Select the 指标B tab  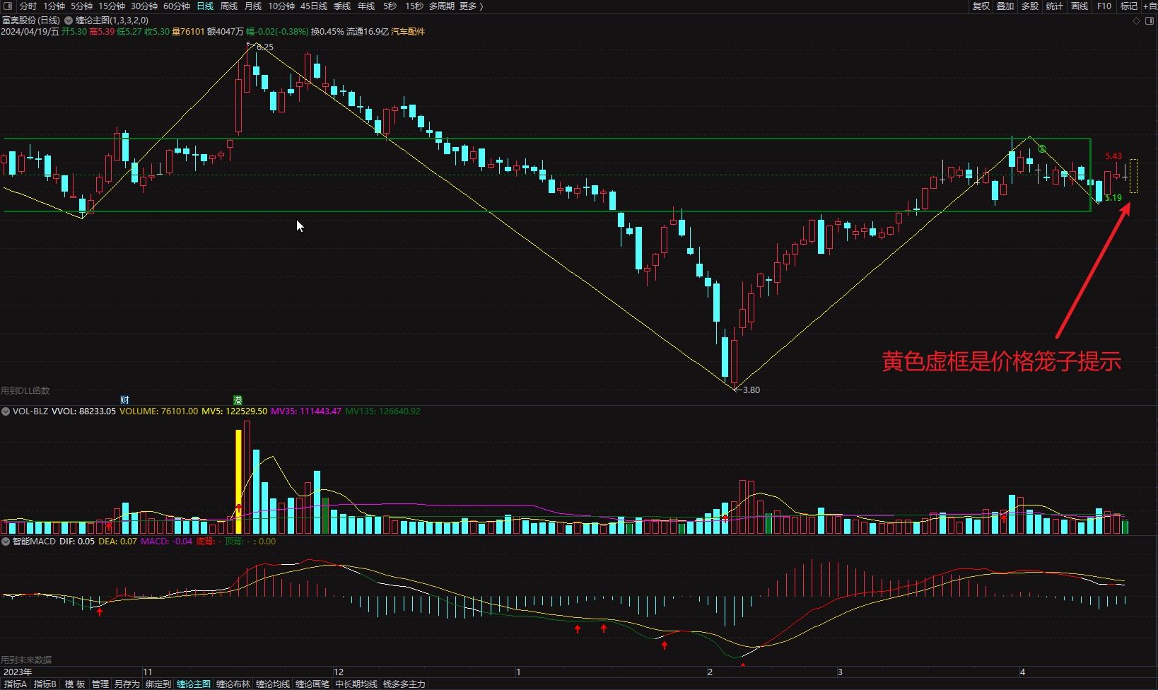click(x=45, y=684)
